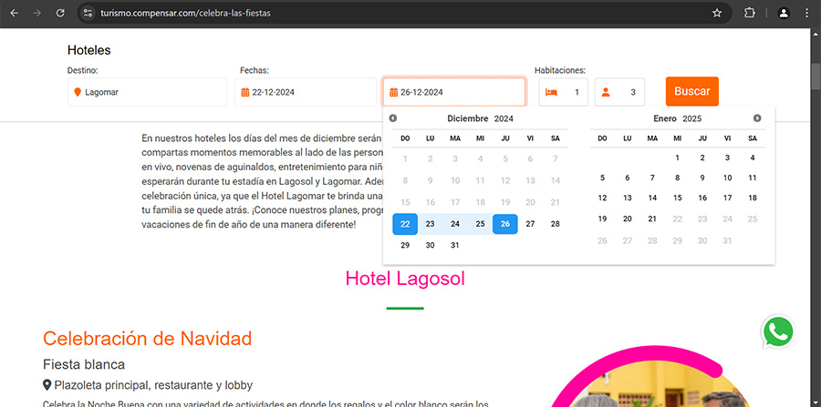The width and height of the screenshot is (821, 407).
Task: Select December 30 in the calendar
Action: (431, 245)
